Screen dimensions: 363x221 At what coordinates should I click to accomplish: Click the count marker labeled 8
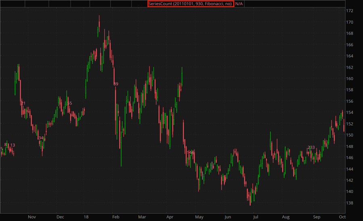6,144
